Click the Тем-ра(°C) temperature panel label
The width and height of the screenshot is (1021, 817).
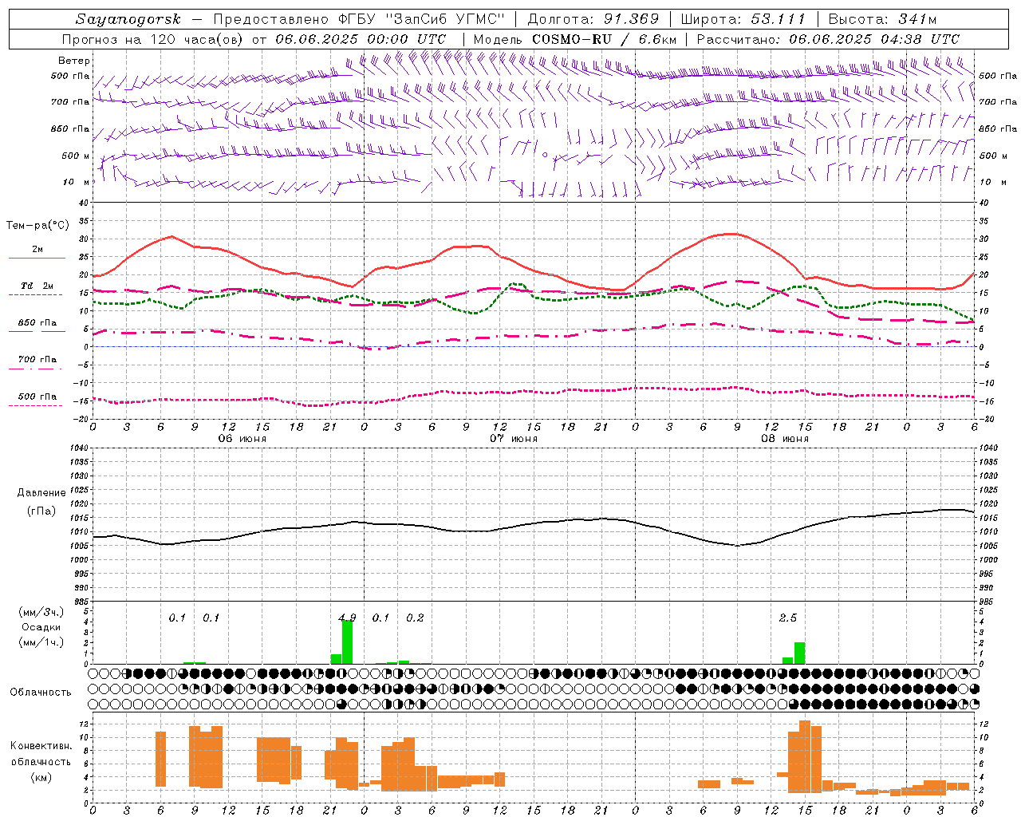37,226
